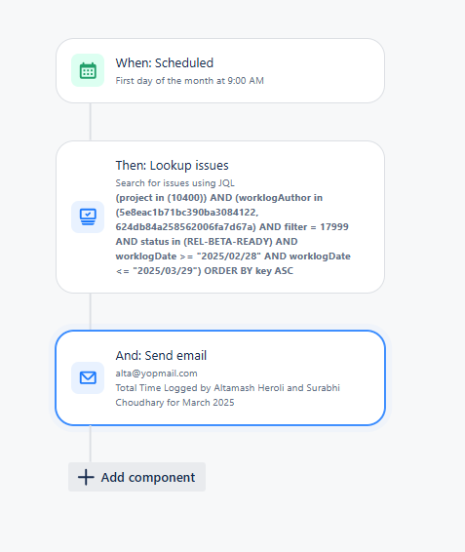Viewport: 465px width, 552px height.
Task: Select the And: Send email title
Action: click(x=161, y=356)
